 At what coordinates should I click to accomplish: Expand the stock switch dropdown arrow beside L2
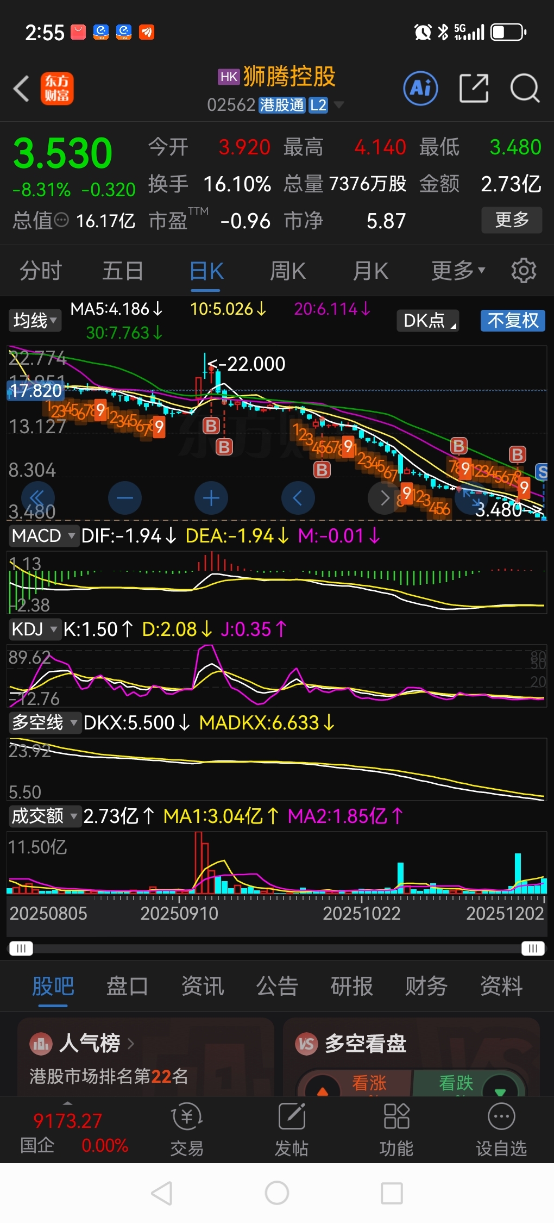point(339,105)
